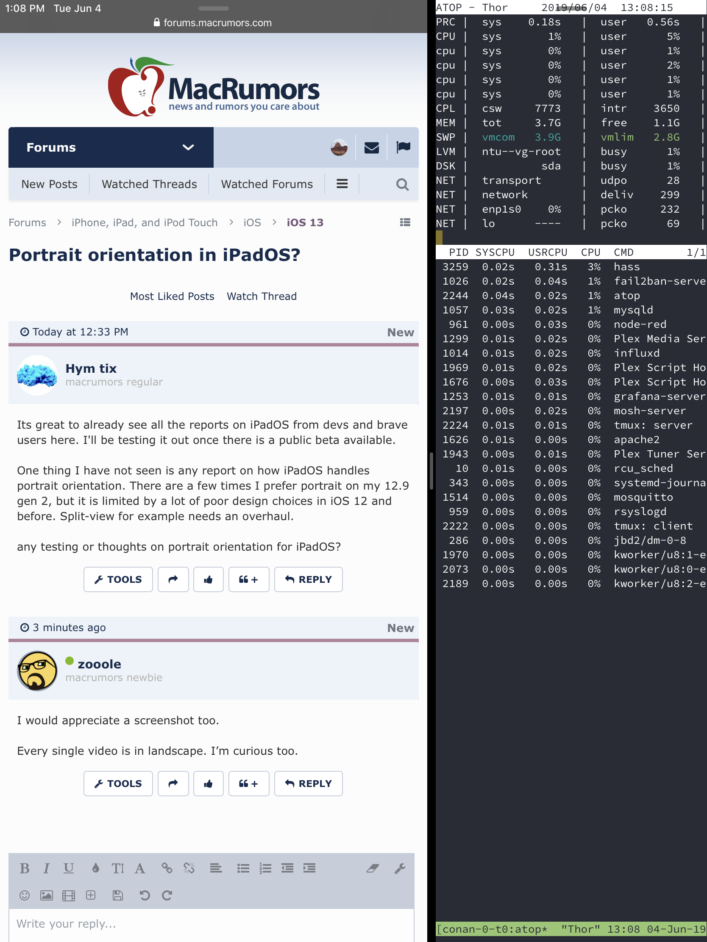Open hamburger menu in sub-navigation
Screen dimensions: 707x942
[x=342, y=184]
